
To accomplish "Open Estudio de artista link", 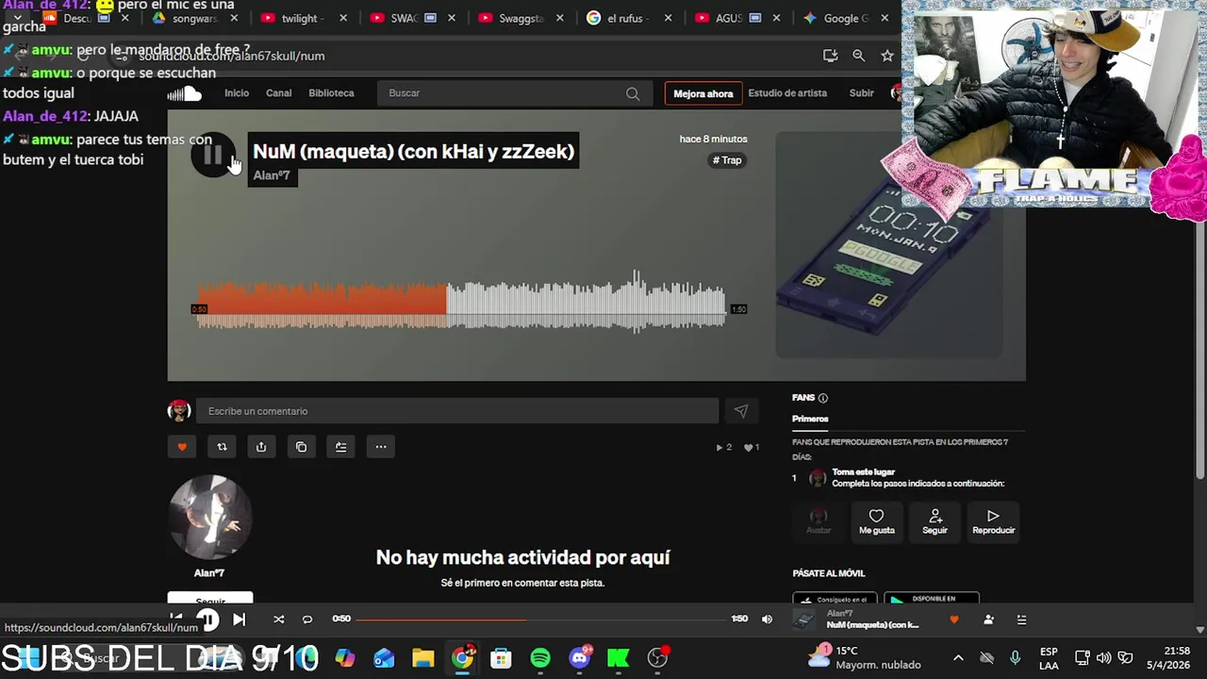I will 787,93.
